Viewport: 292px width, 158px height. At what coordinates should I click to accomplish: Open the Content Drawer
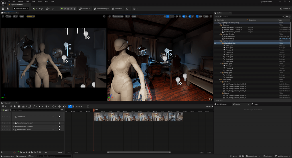7,156
